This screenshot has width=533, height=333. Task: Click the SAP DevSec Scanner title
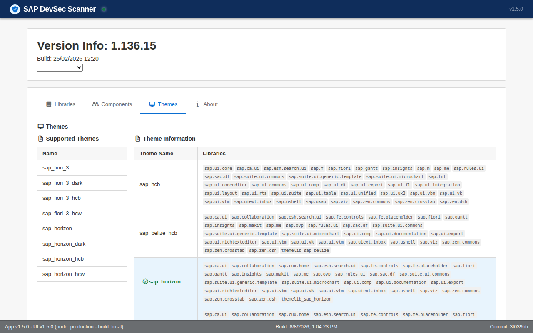pos(60,9)
